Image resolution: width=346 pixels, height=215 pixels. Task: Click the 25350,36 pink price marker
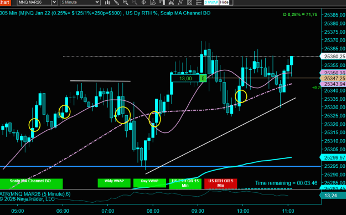(x=333, y=73)
